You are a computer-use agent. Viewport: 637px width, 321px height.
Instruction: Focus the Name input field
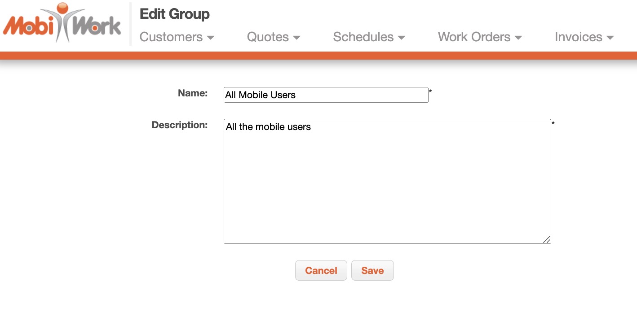[326, 95]
